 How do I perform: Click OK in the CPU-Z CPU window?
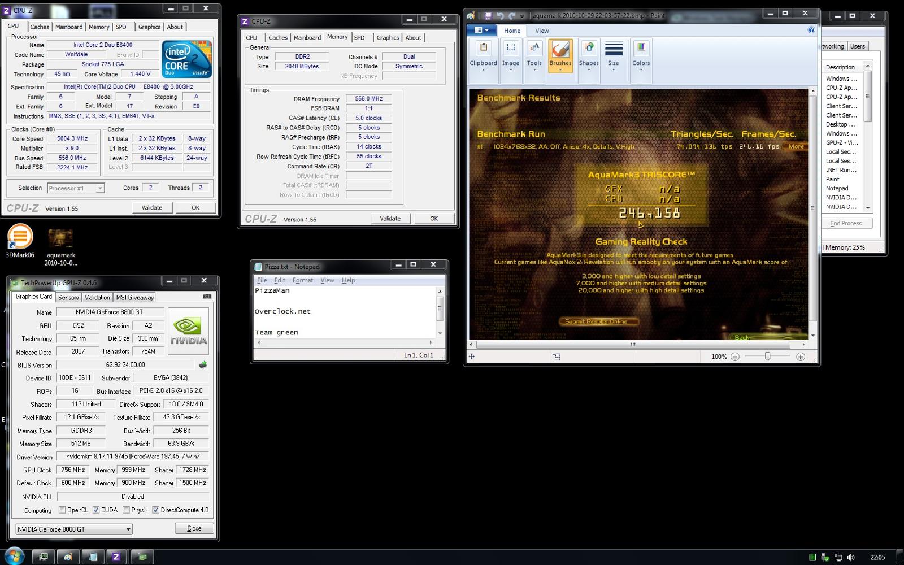coord(195,207)
